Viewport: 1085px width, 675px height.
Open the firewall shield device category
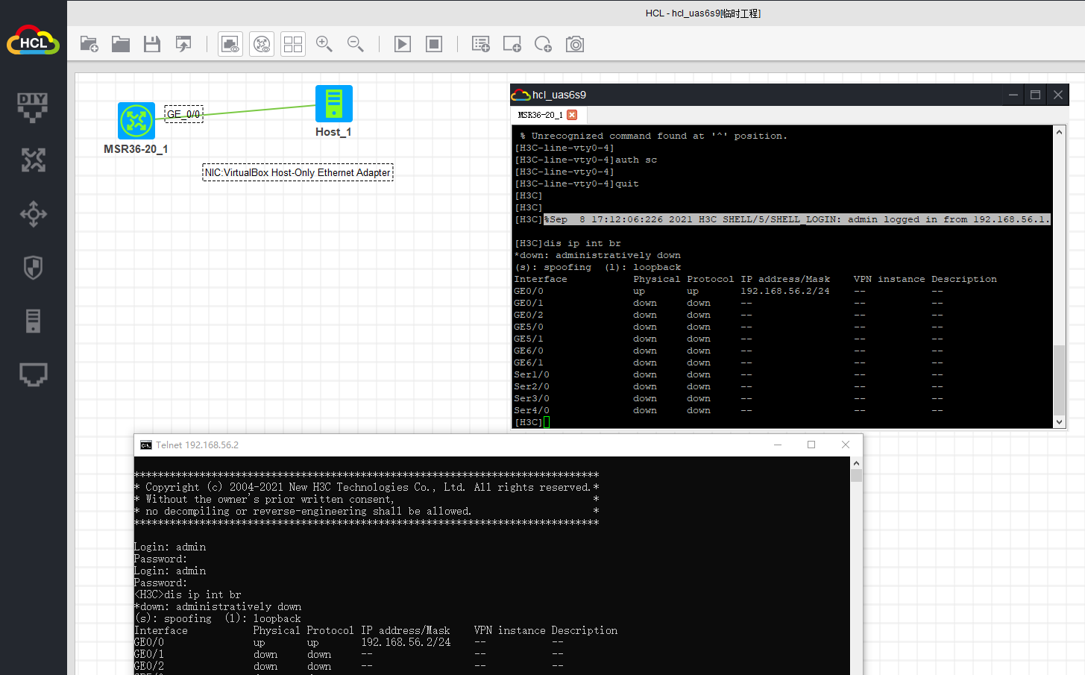33,267
